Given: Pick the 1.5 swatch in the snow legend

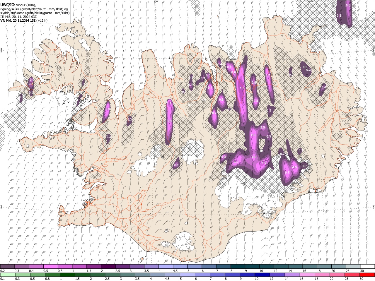Looking at the screenshot, I should click(x=94, y=266).
